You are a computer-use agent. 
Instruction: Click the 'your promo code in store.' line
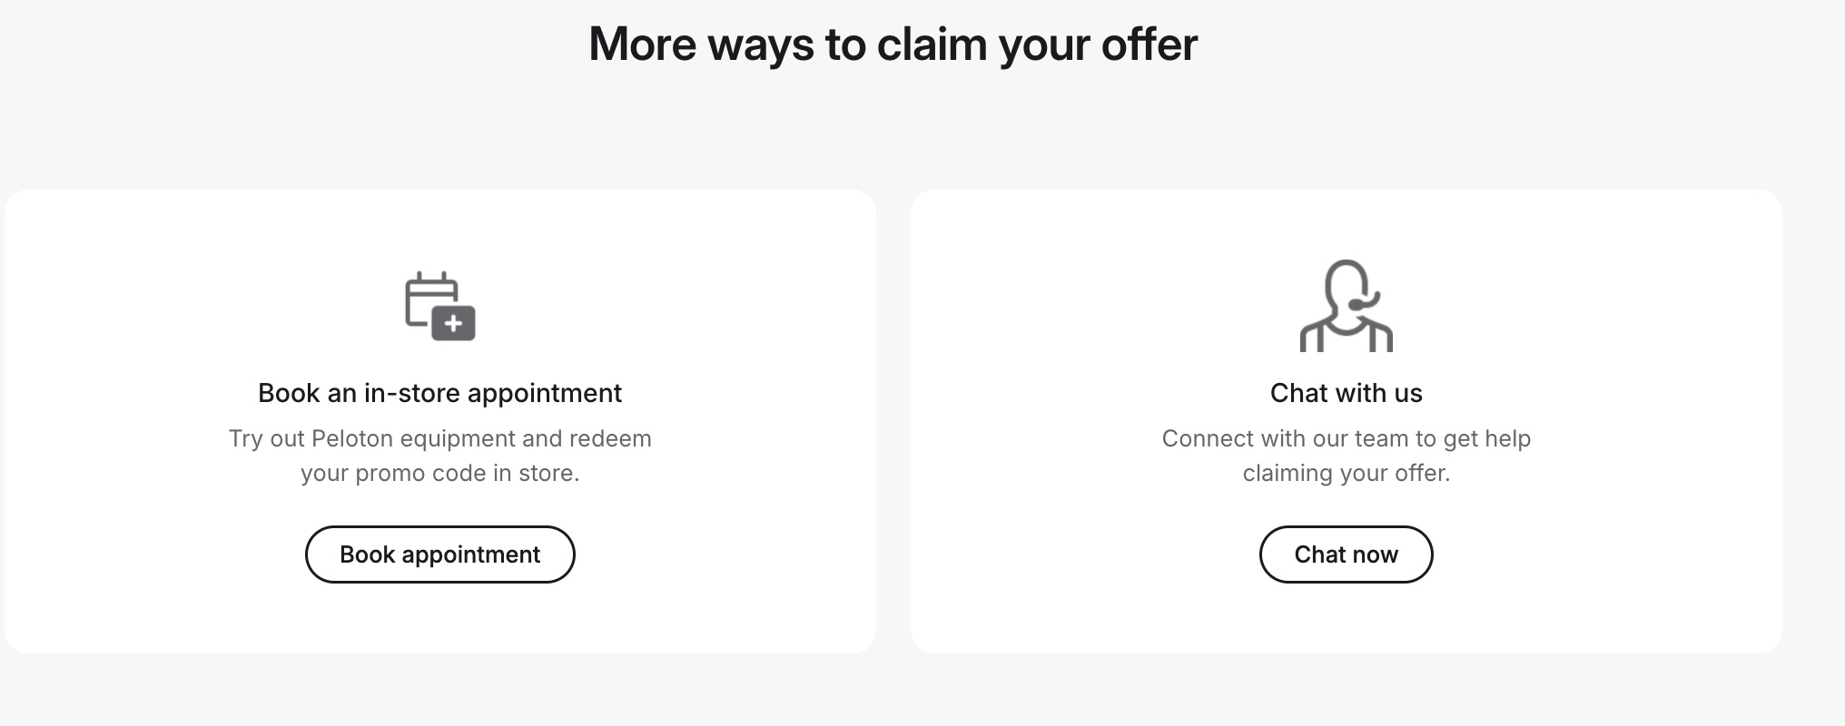[440, 473]
